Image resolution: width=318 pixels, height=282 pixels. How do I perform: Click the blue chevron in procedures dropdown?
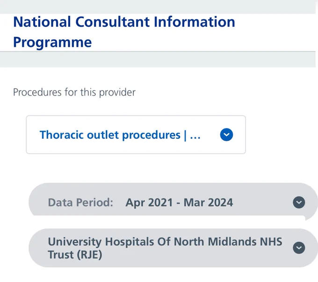coord(226,134)
